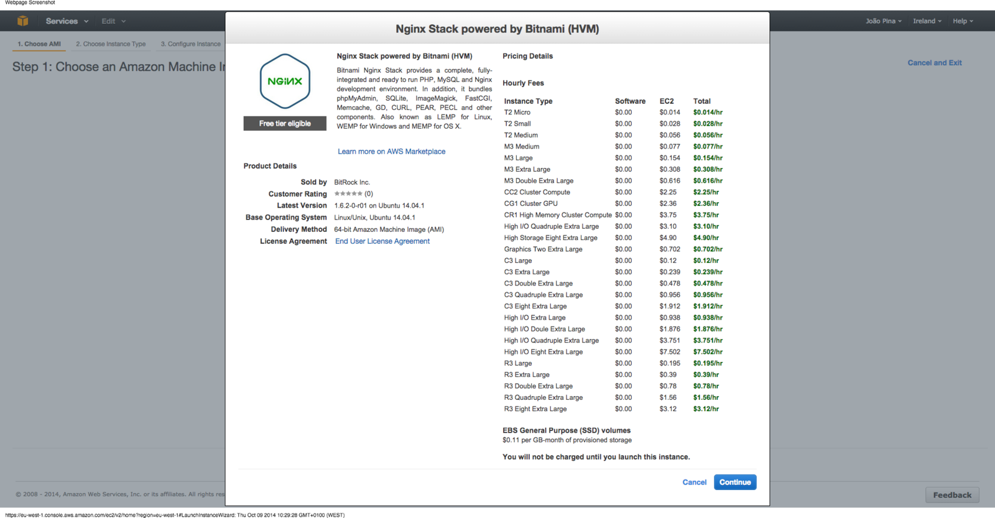
Task: Click CR1 High Memory Cluster Compute row
Action: point(613,215)
